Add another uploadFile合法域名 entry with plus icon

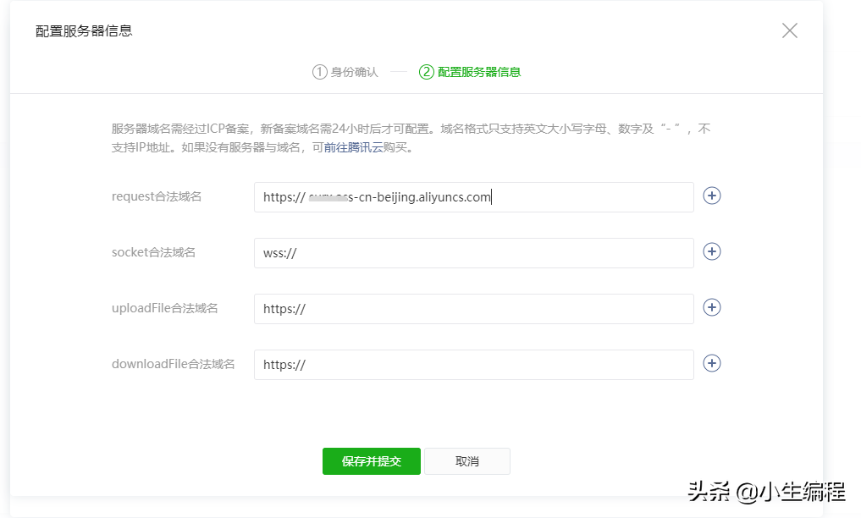click(712, 307)
